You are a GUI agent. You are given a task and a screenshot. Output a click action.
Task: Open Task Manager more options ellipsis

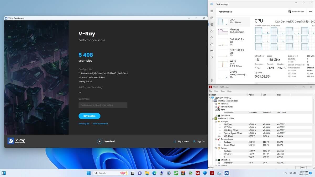coord(311,12)
